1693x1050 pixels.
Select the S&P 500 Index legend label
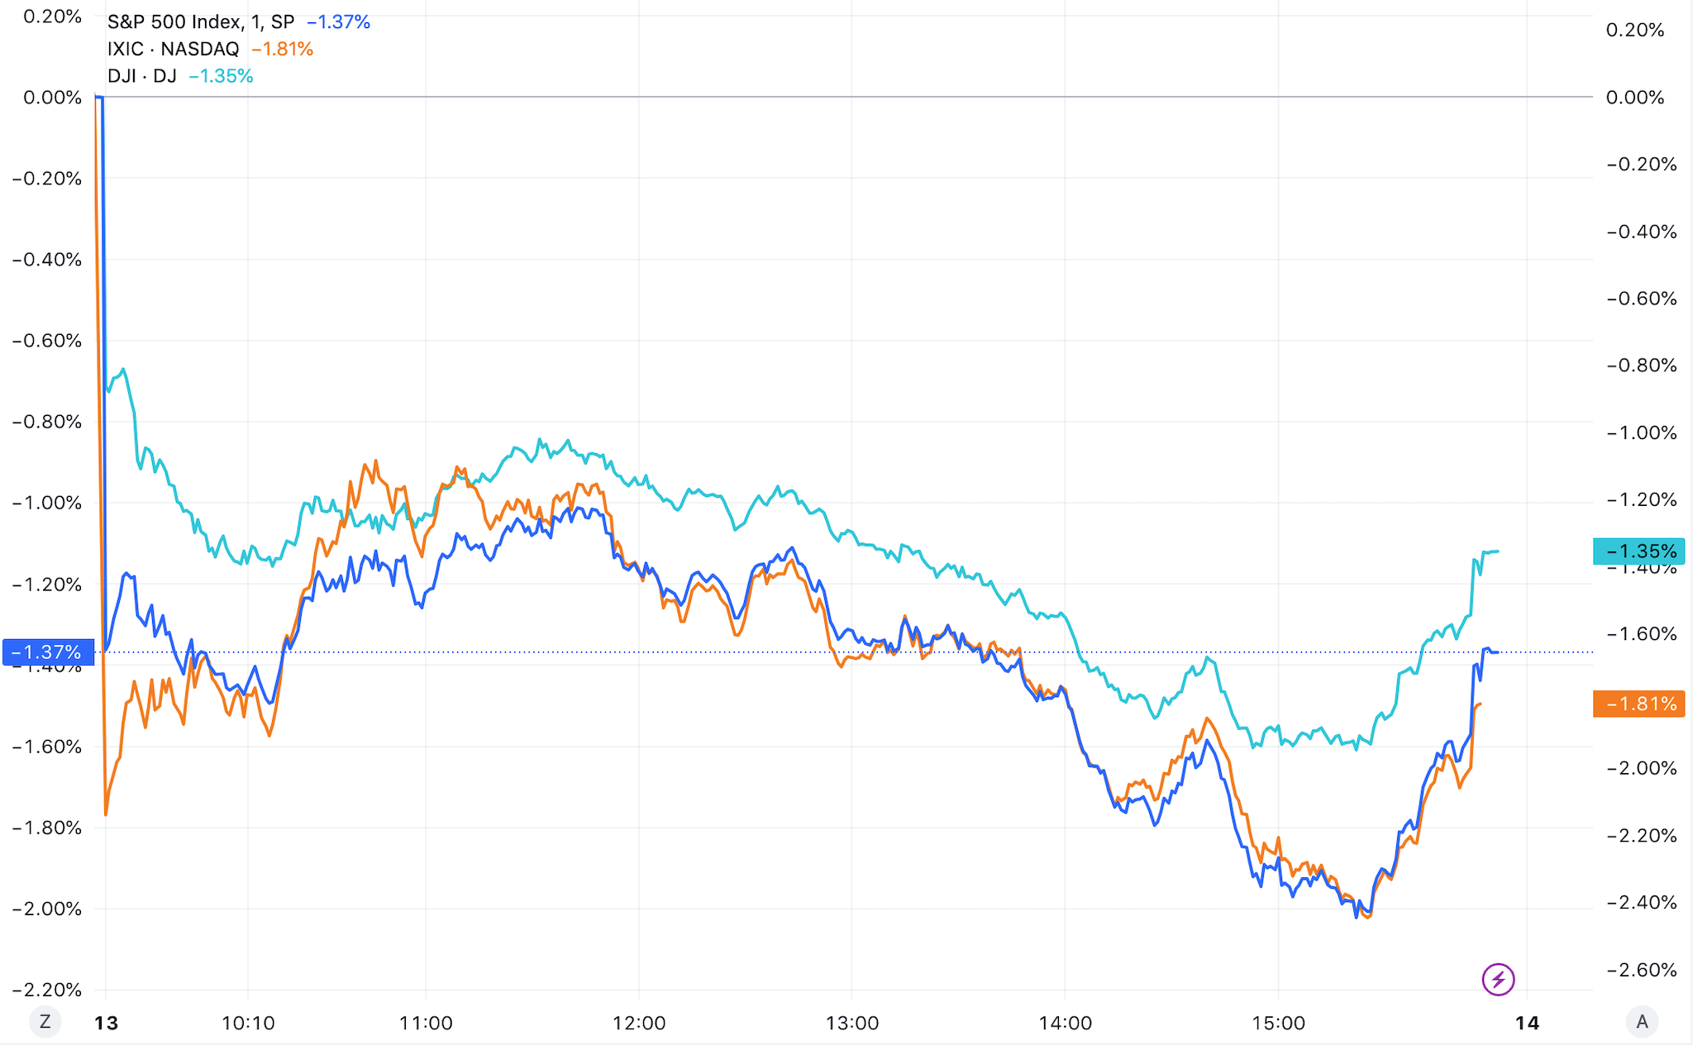(201, 22)
